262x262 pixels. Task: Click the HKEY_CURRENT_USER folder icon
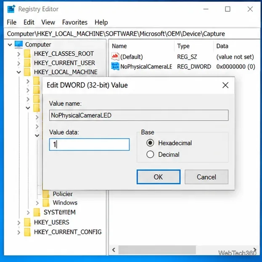pyautogui.click(x=27, y=63)
